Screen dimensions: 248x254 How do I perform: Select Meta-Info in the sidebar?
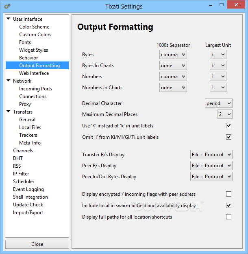pyautogui.click(x=30, y=143)
